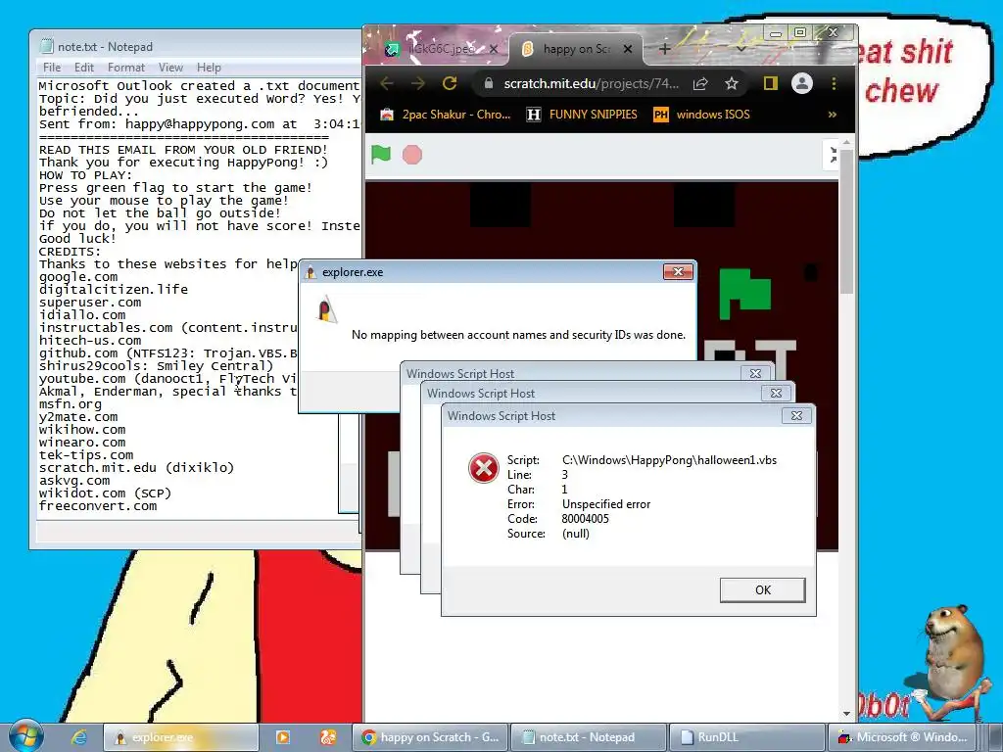Click the red stop button in Scratch
Screen dimensions: 1003x752
coord(412,154)
